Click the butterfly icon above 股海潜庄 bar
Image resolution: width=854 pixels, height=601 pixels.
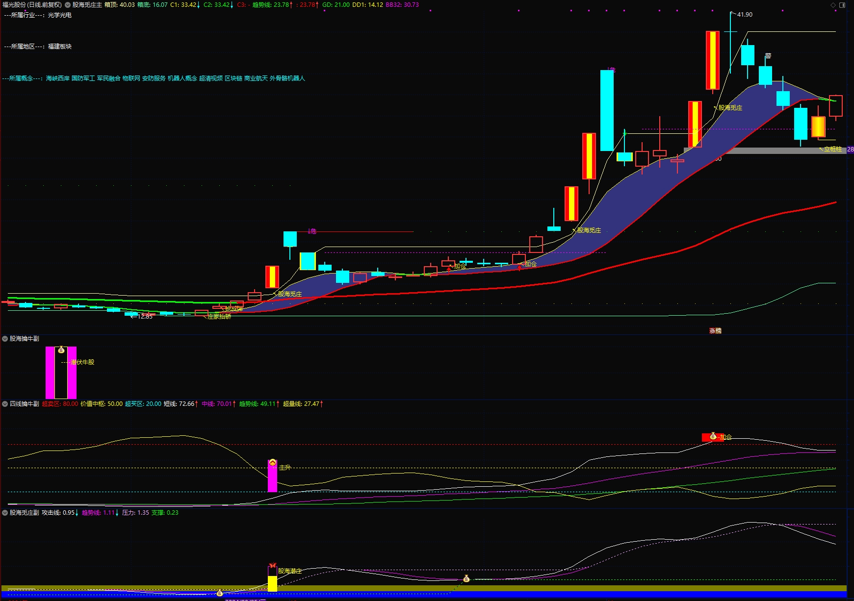[x=272, y=566]
